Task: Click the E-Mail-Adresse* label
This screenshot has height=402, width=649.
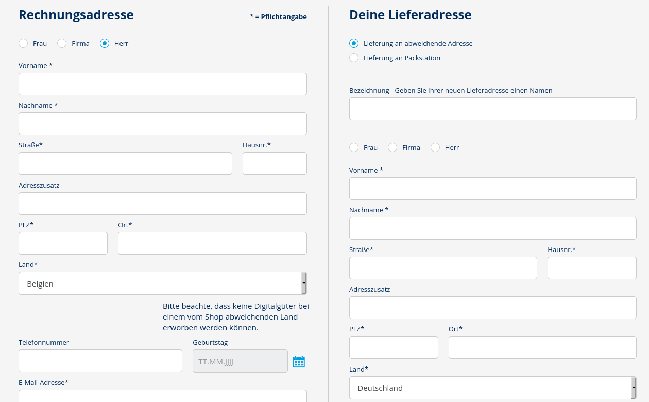Action: tap(43, 382)
